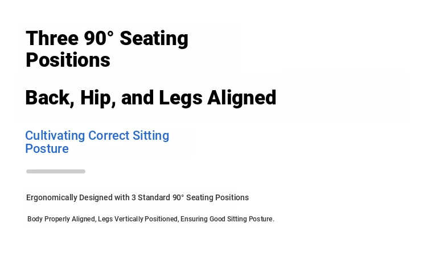The height and width of the screenshot is (267, 427).
Task: Select the word "Positions" in the bold title
Action: point(68,60)
